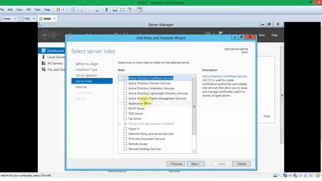Open the power options dropdown arrow
322x181 pixels.
click(63, 10)
